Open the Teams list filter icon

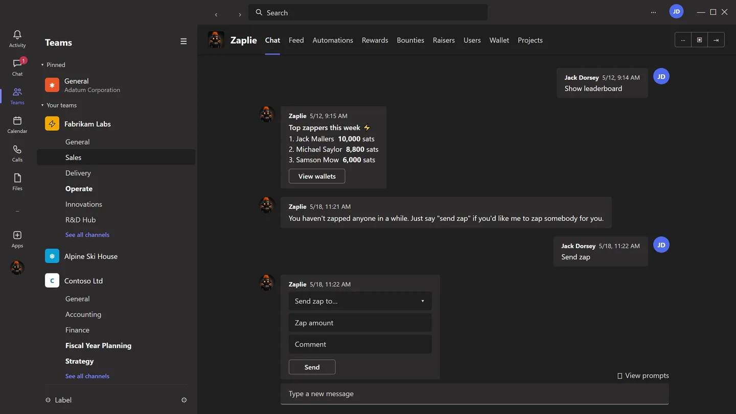(183, 42)
